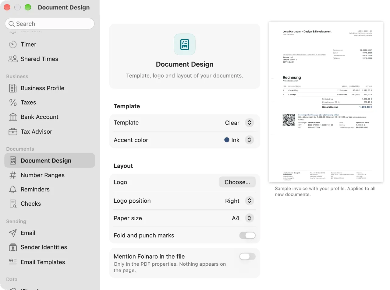
Task: Open Bank Account settings
Action: [50, 117]
